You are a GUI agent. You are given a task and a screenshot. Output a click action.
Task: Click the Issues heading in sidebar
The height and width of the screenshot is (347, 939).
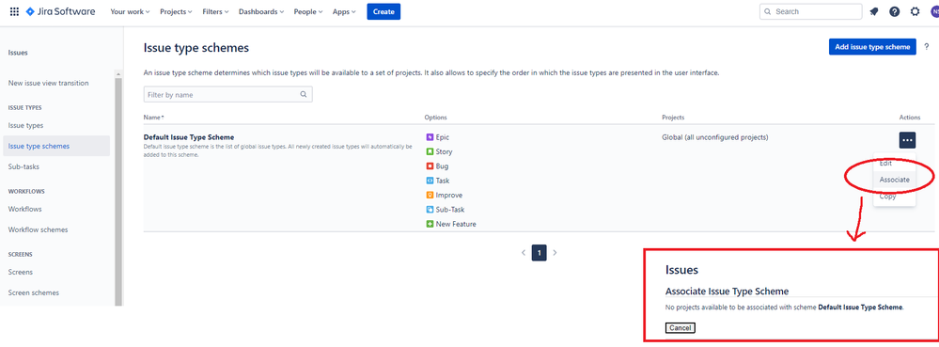(x=18, y=53)
